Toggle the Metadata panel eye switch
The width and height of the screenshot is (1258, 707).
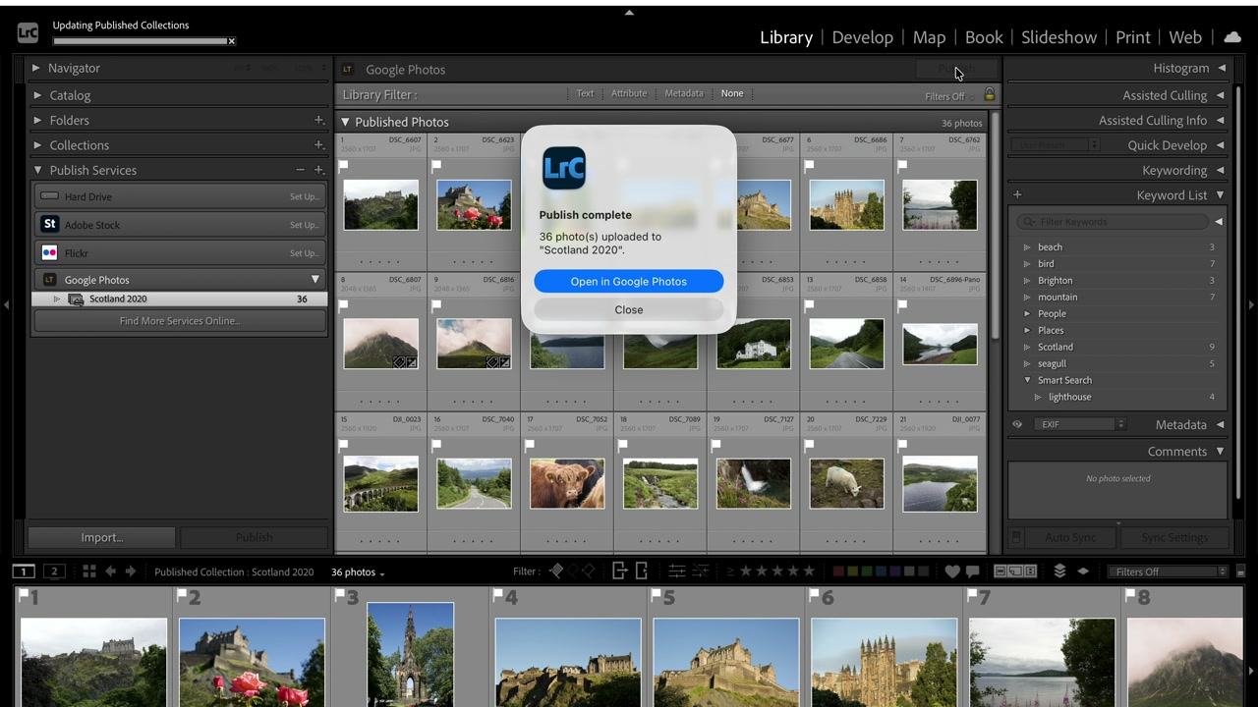coord(1017,424)
